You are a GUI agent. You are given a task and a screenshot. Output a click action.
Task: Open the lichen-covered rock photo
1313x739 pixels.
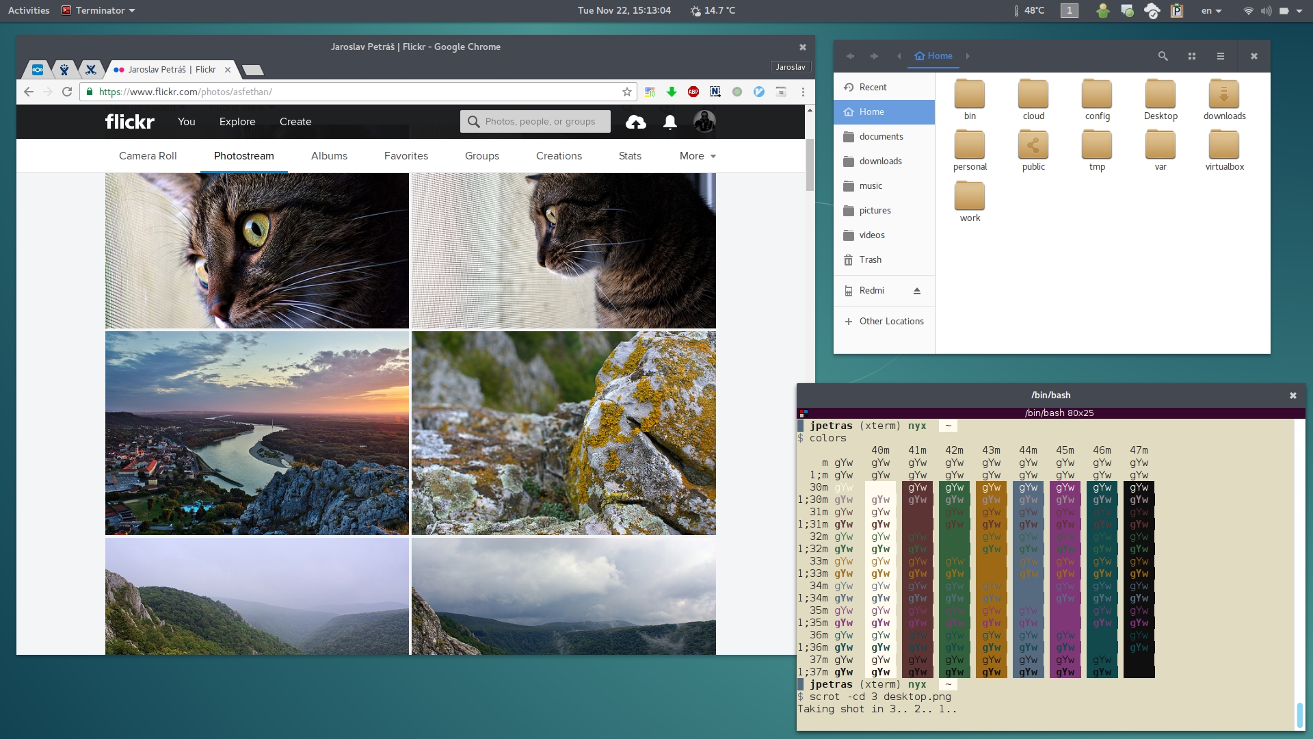point(563,433)
